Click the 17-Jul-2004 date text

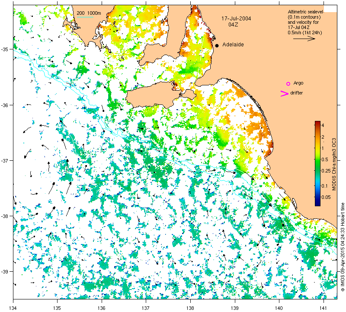click(x=236, y=19)
